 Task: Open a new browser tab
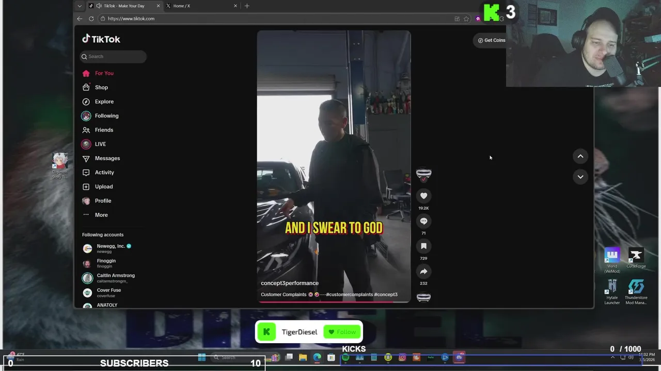coord(247,6)
